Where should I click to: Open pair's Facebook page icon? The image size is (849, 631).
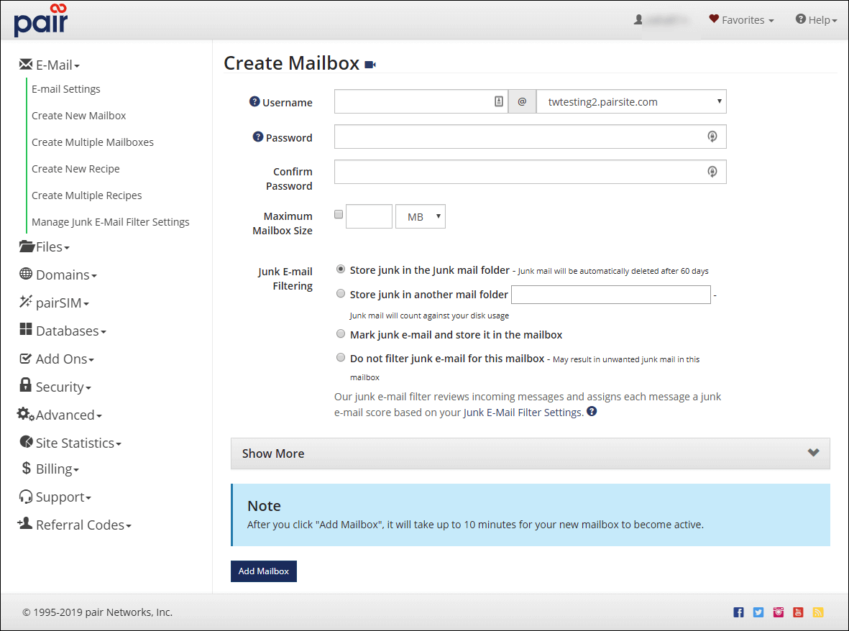click(x=738, y=612)
